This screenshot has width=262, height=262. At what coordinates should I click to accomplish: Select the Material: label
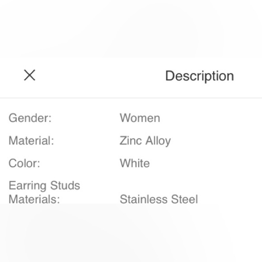[31, 140]
